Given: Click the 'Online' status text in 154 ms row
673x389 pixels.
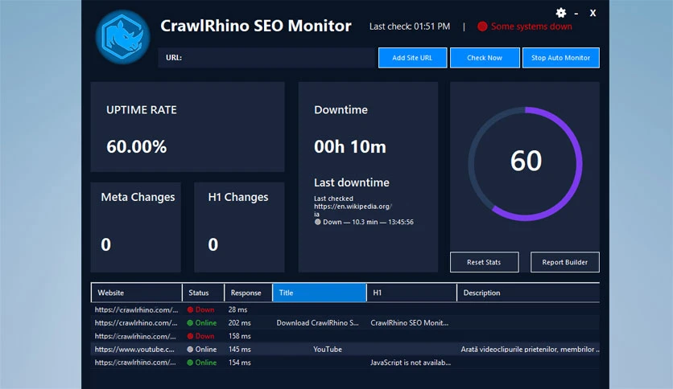Looking at the screenshot, I should (206, 362).
